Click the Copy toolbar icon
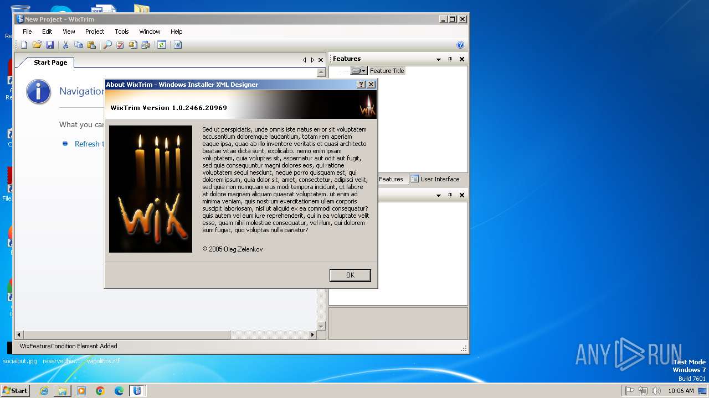Viewport: 709px width, 398px height. pyautogui.click(x=78, y=45)
